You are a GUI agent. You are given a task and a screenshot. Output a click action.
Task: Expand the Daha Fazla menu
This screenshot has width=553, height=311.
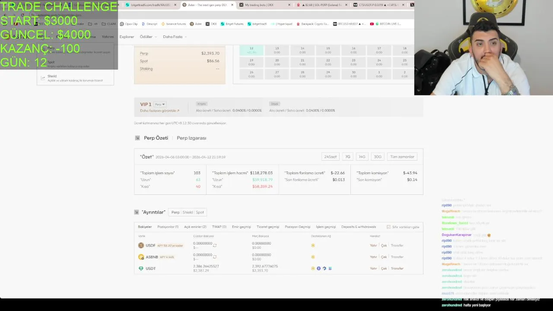[x=175, y=37]
